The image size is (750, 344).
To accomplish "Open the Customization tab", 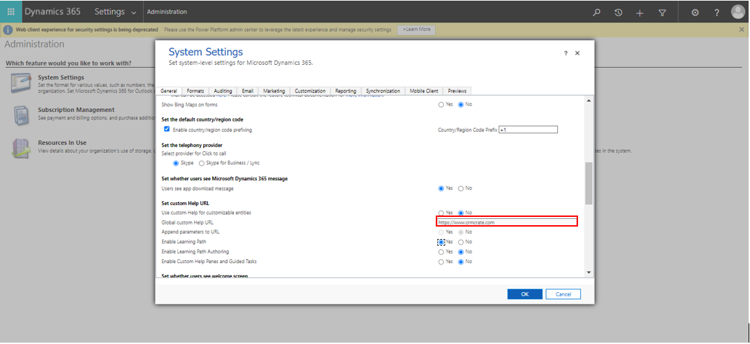I will [x=310, y=91].
